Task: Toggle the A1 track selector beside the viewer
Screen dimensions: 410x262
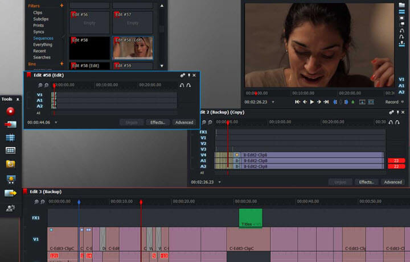Action: coord(402,85)
